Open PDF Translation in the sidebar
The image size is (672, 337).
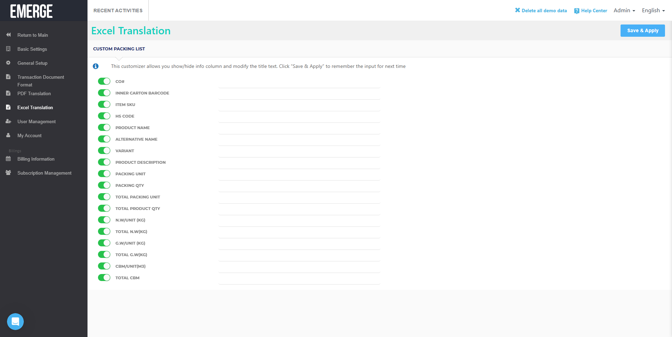(x=34, y=93)
